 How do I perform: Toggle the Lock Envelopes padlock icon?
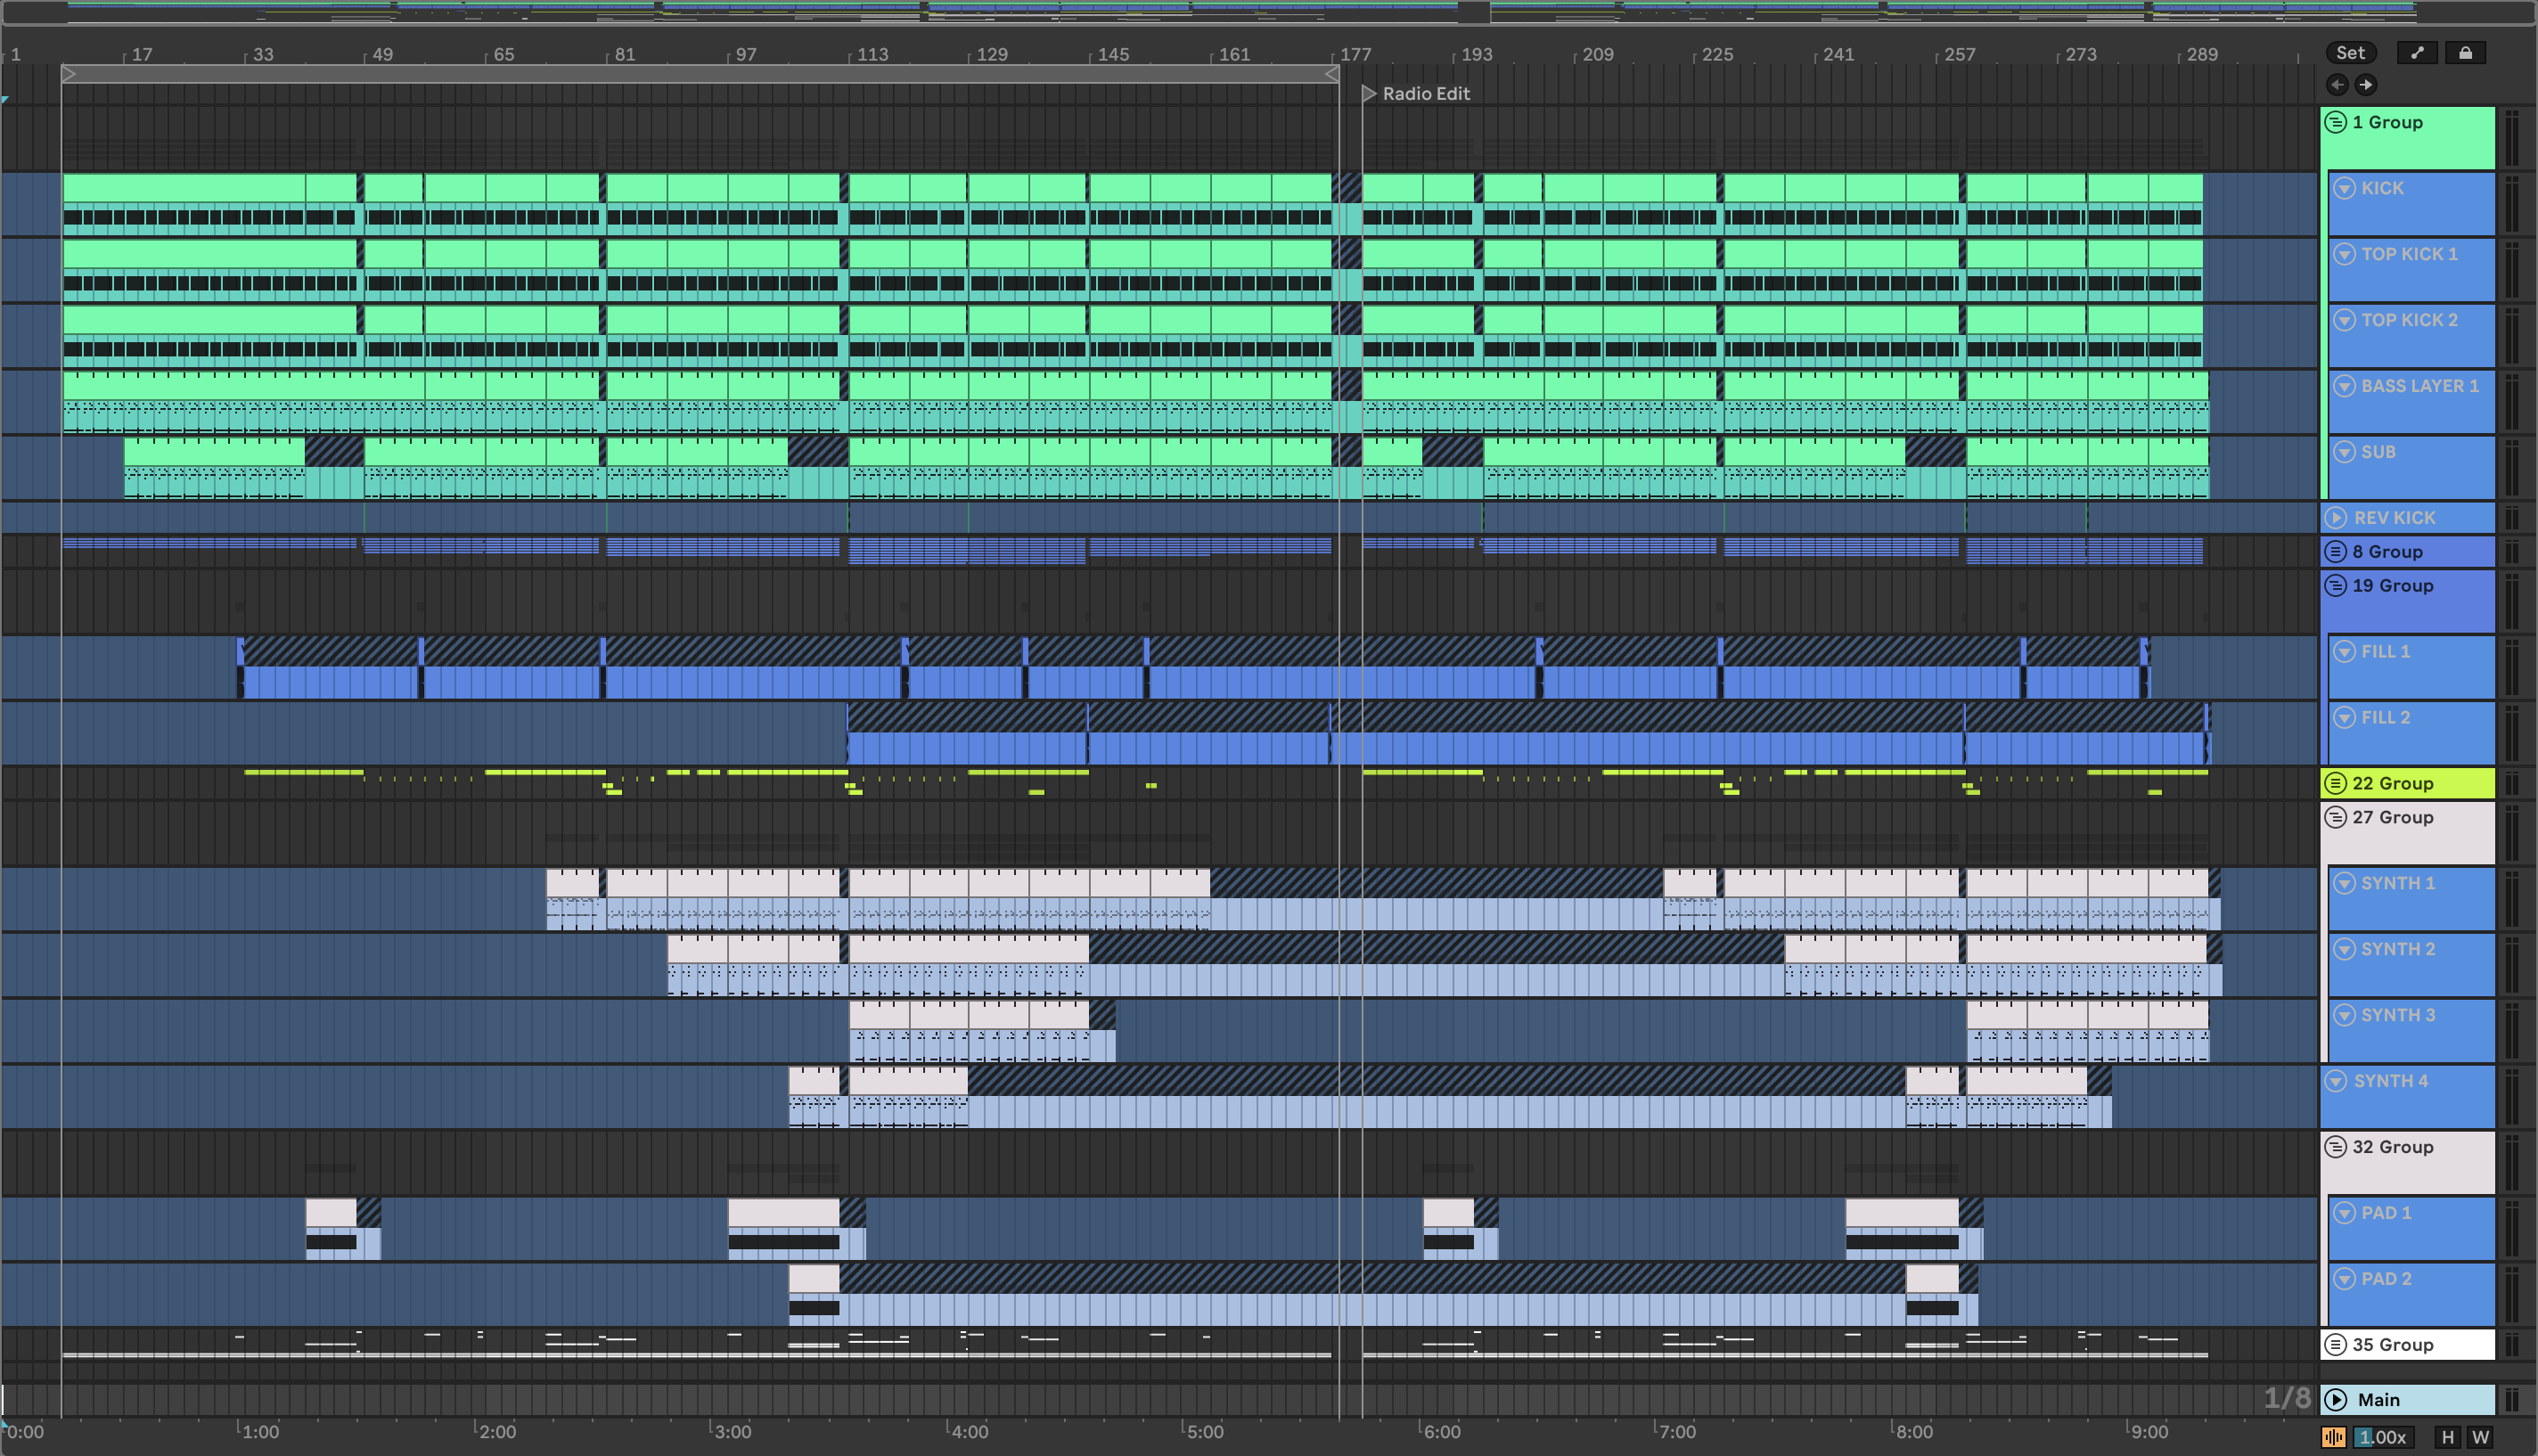click(x=2465, y=53)
